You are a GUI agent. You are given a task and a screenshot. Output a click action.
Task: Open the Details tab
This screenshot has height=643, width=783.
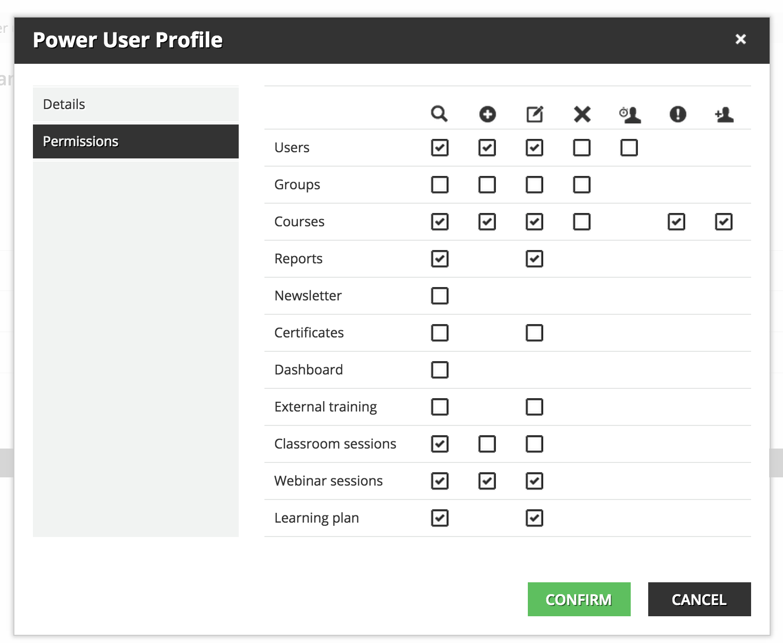click(x=136, y=104)
